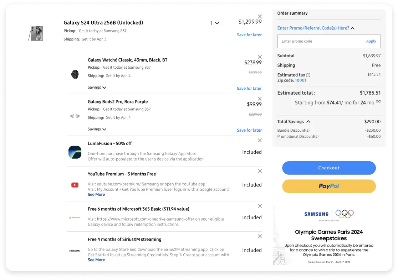Remove Galaxy Watch6 Classic using the X icon
The height and width of the screenshot is (279, 398).
click(260, 57)
